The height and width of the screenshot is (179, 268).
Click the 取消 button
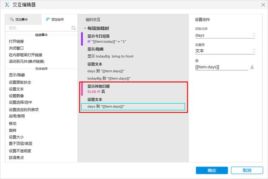tap(247, 170)
